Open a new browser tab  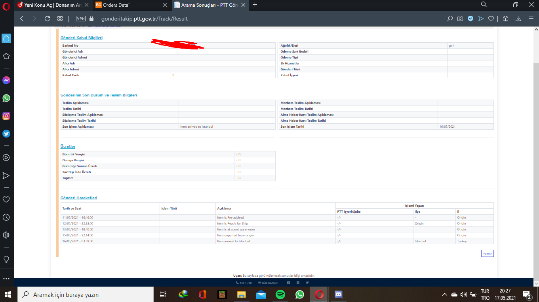255,5
